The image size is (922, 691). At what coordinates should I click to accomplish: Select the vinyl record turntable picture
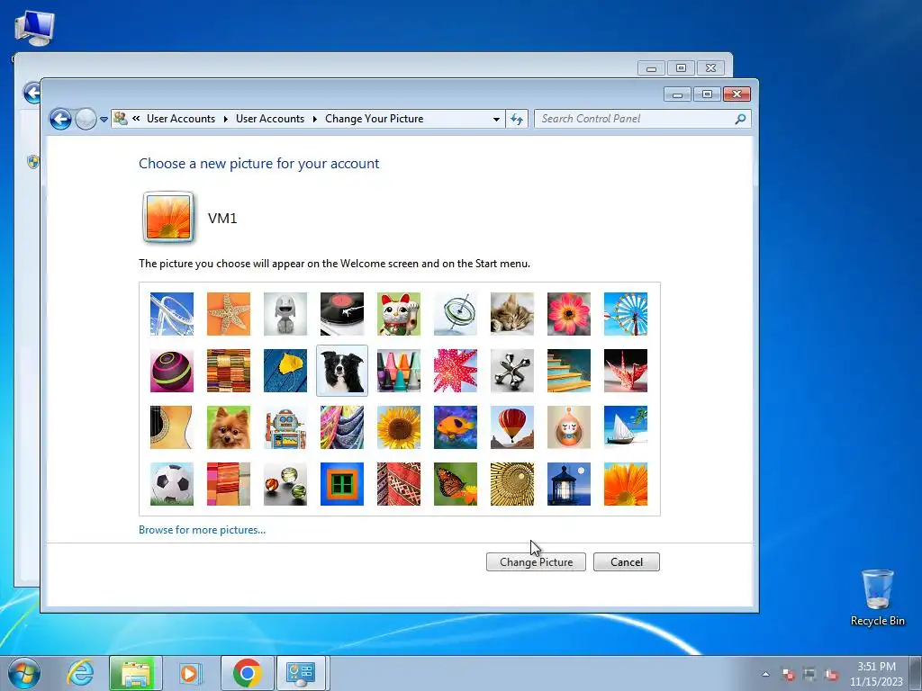342,314
